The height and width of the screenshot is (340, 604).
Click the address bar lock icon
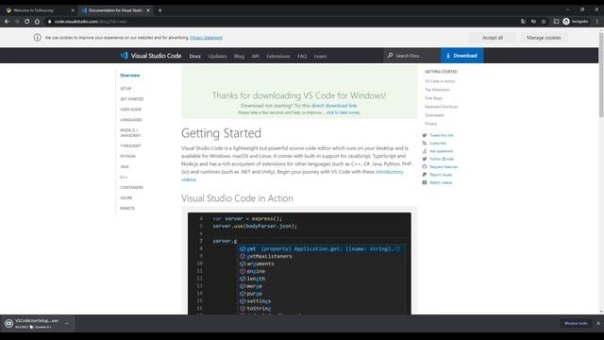(x=49, y=22)
